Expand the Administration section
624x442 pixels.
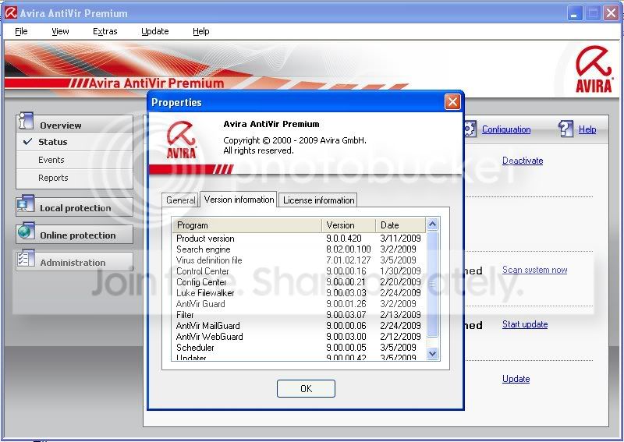coord(74,262)
